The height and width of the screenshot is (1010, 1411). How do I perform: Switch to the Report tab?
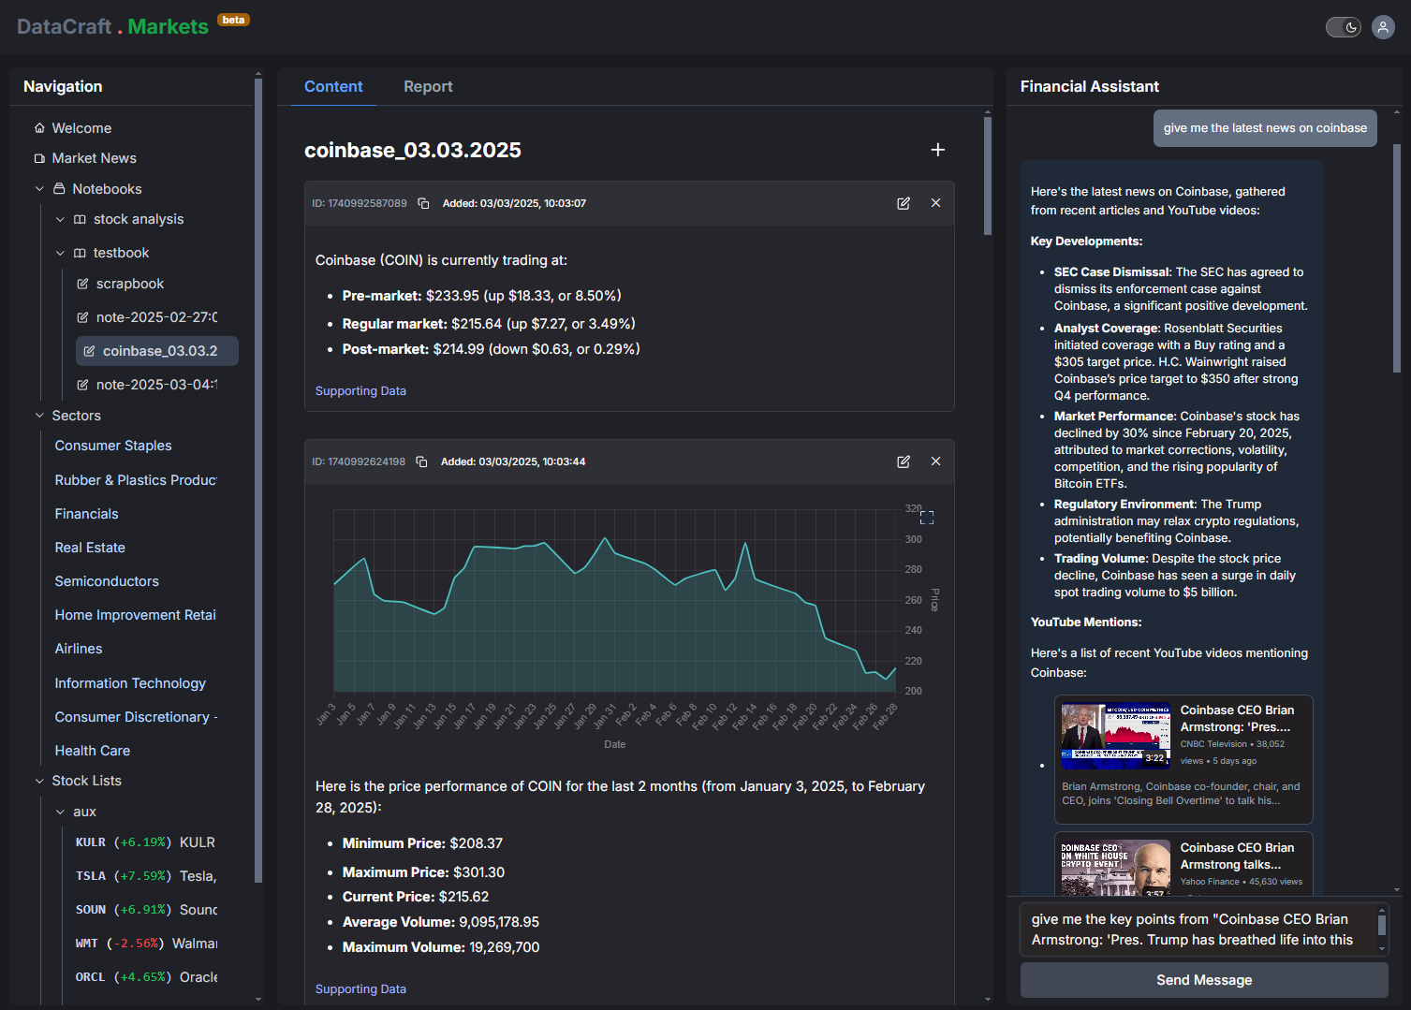[428, 86]
